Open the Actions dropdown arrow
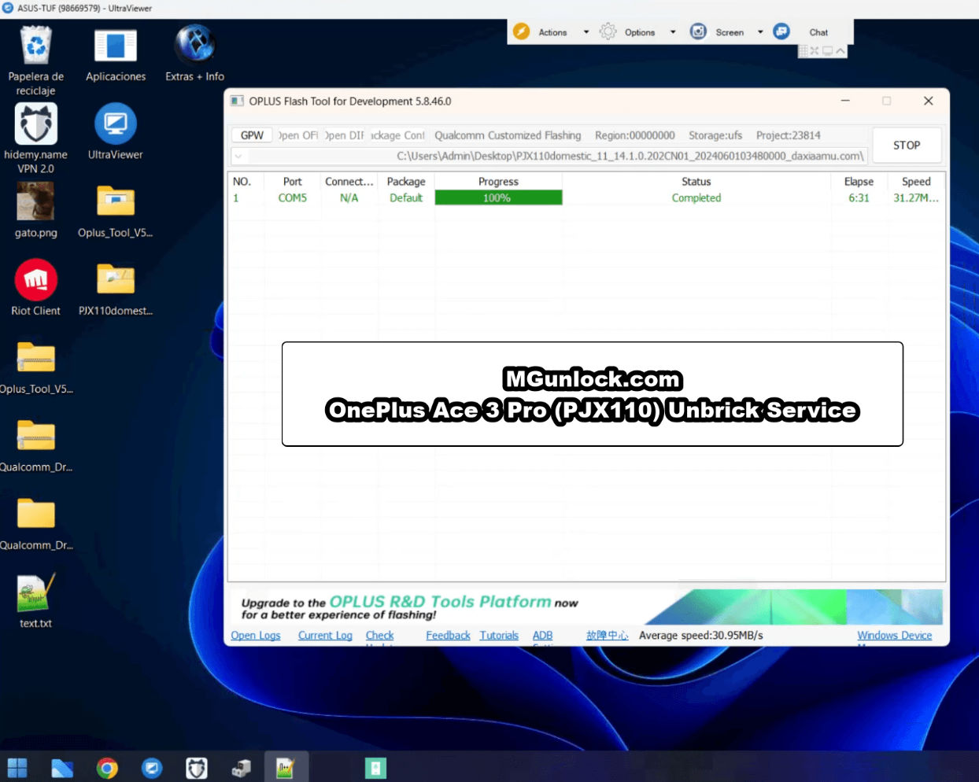The height and width of the screenshot is (782, 979). tap(586, 32)
